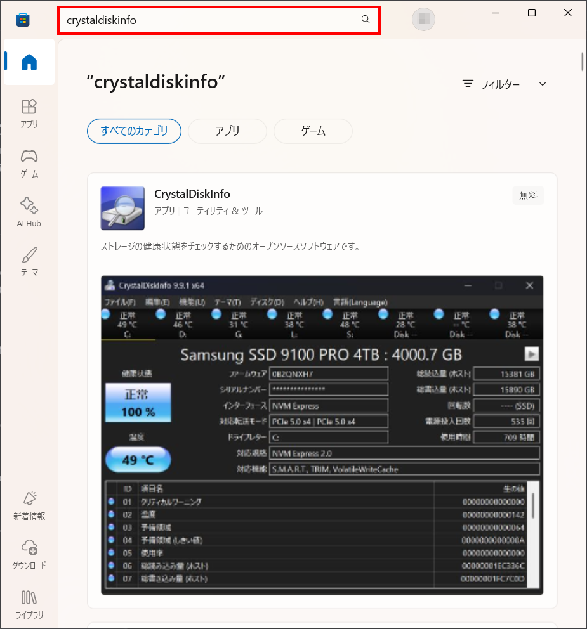
Task: Click the CrystalDiskInfo app icon
Action: 122,208
